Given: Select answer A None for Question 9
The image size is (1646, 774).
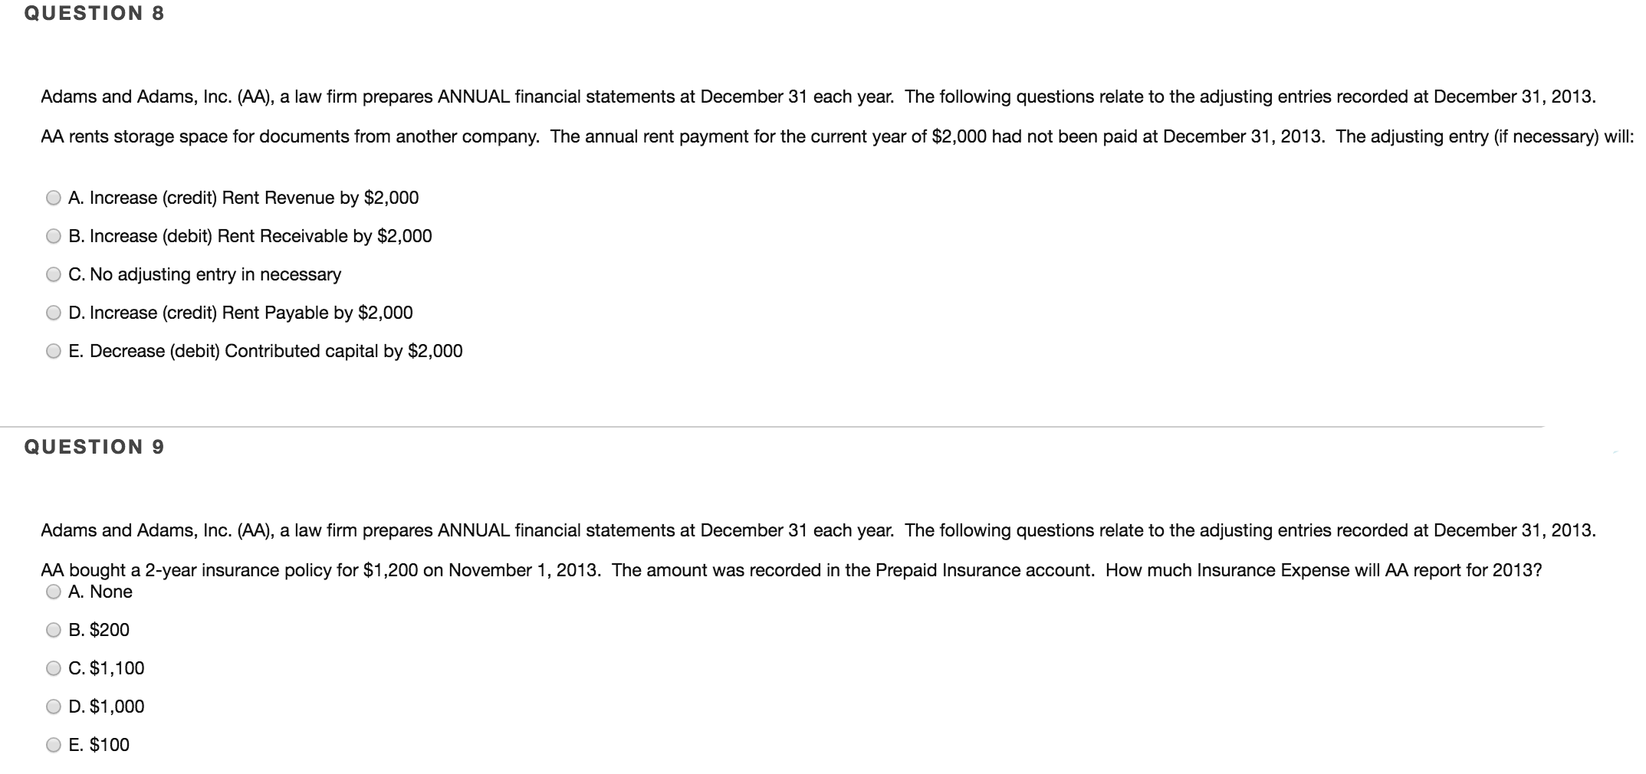Looking at the screenshot, I should [x=54, y=592].
